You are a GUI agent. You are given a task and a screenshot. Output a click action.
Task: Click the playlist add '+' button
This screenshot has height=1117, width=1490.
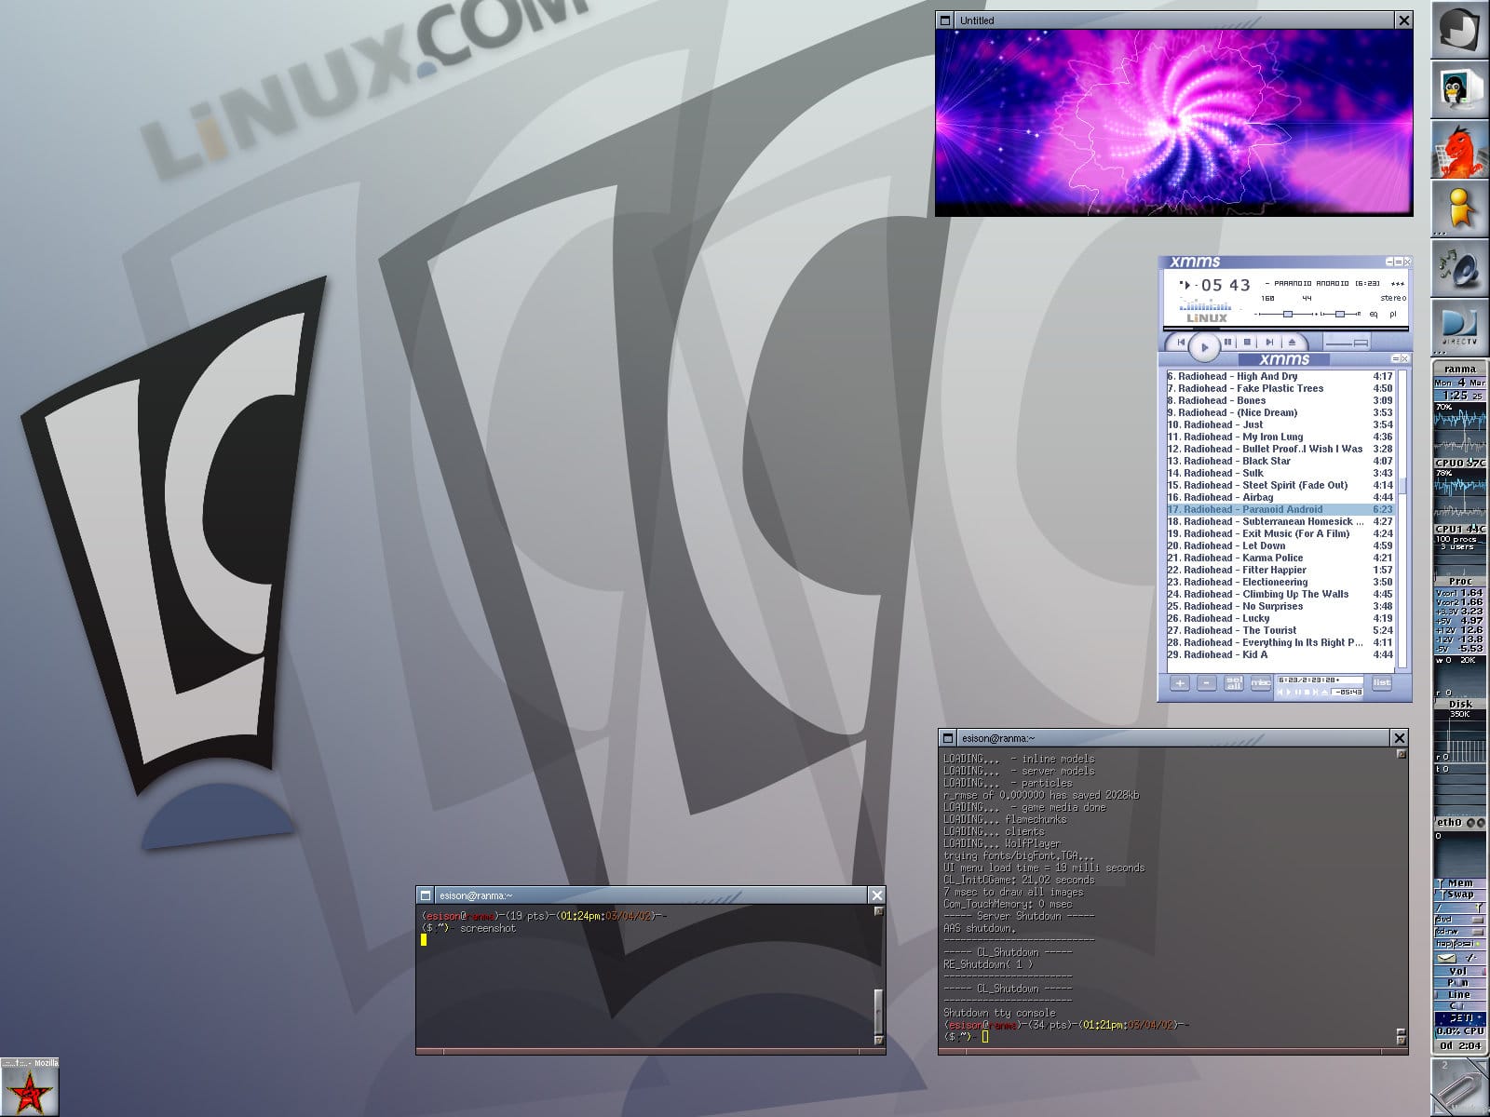1179,683
